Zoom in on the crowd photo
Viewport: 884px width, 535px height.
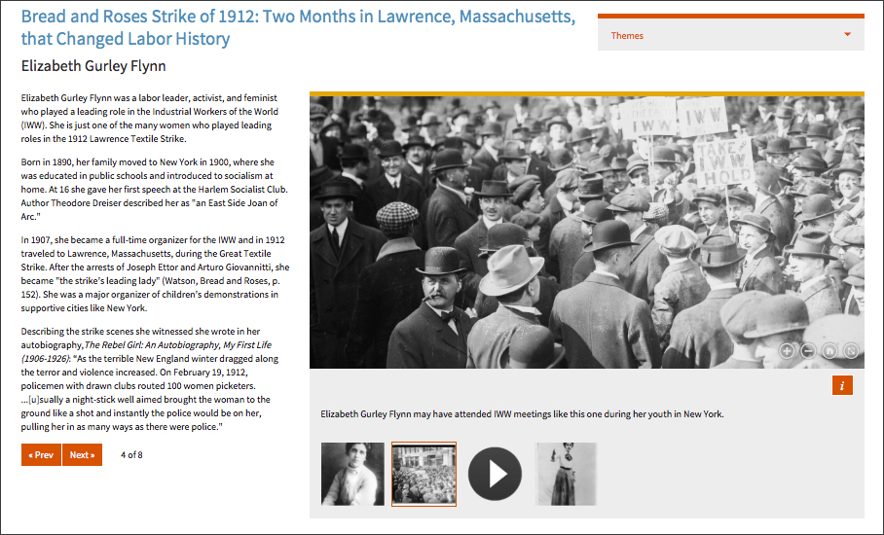click(x=787, y=351)
